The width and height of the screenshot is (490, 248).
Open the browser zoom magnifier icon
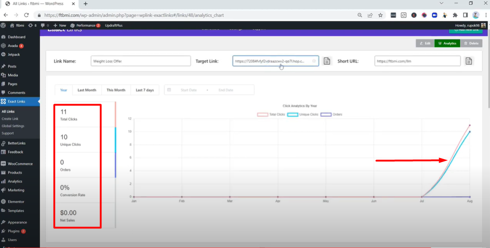360,15
